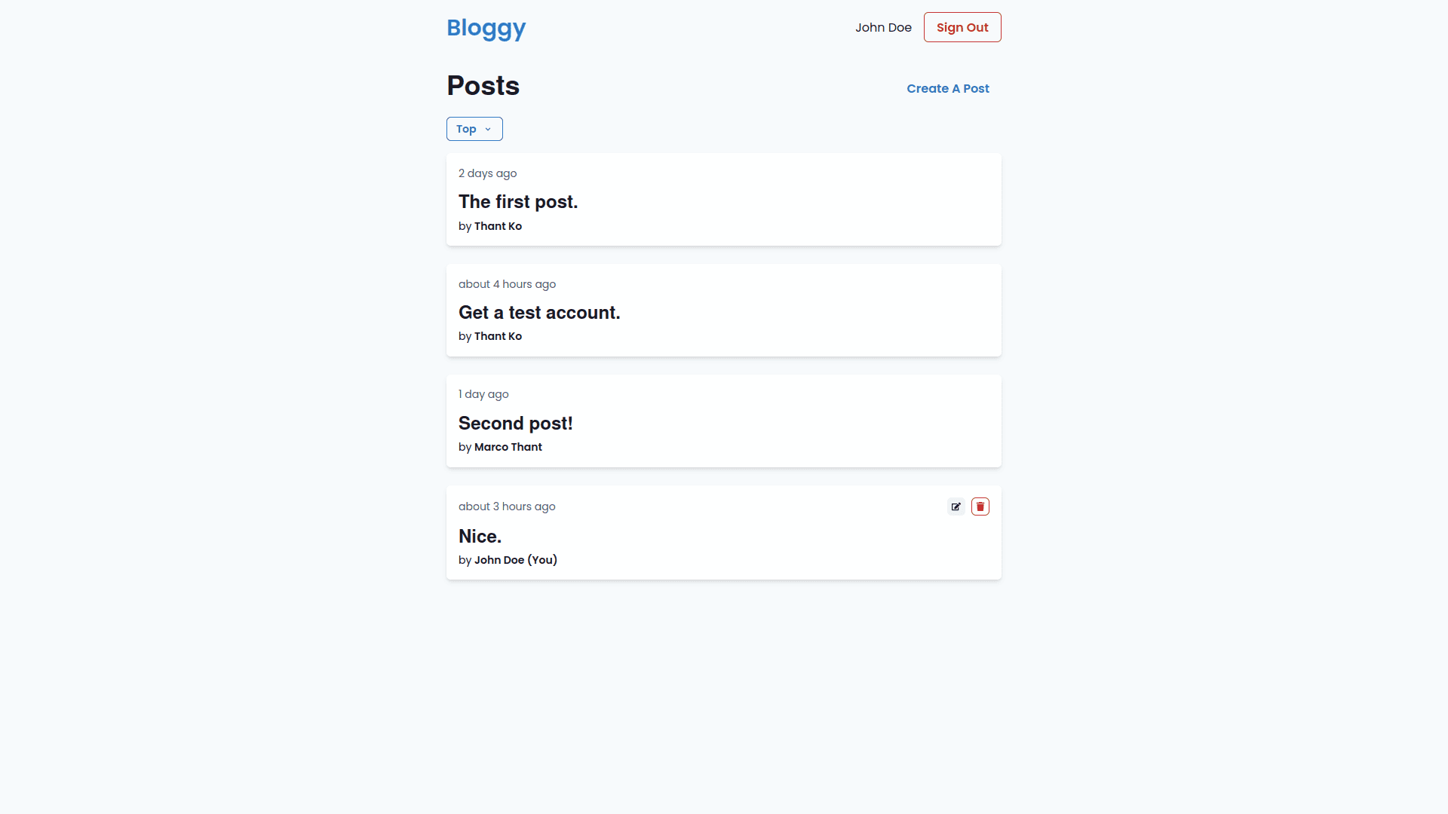
Task: Click the about 4 hours ago timestamp
Action: point(507,284)
